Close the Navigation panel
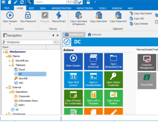Image resolution: width=158 pixels, height=122 pixels. point(57,35)
